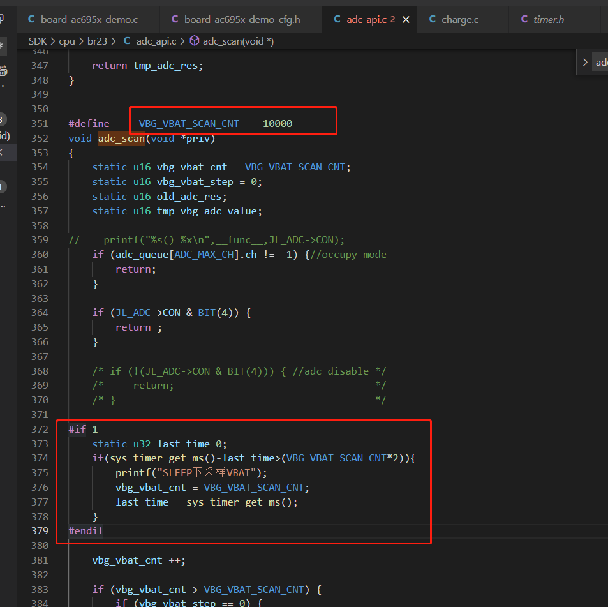The width and height of the screenshot is (608, 607).
Task: Click the SDK breadcrumb segment
Action: point(38,41)
